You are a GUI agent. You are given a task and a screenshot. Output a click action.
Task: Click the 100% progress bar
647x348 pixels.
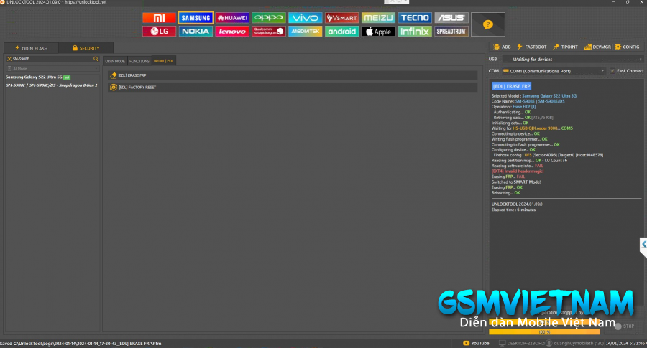(x=544, y=332)
